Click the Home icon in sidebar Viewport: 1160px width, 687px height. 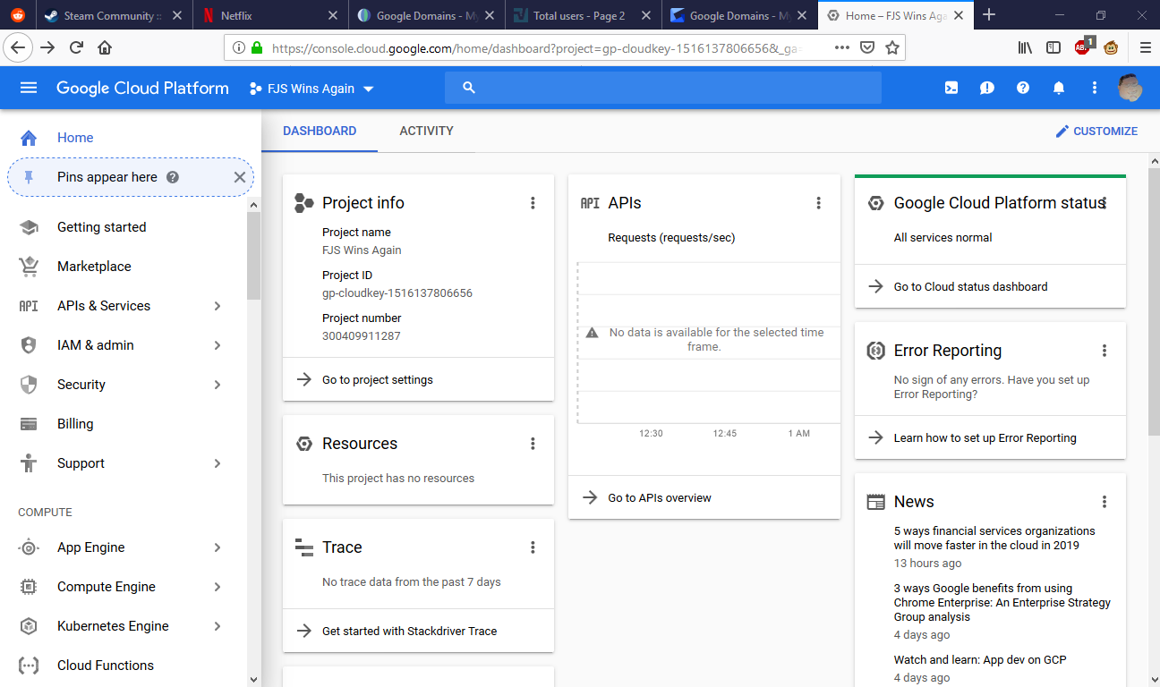click(29, 138)
